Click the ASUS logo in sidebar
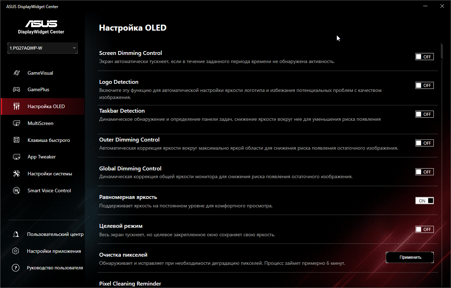451x288 pixels. click(x=41, y=24)
